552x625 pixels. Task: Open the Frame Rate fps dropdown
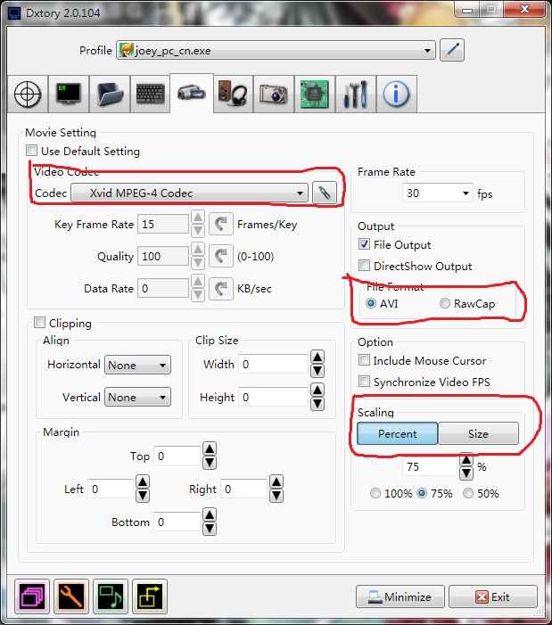pos(438,193)
